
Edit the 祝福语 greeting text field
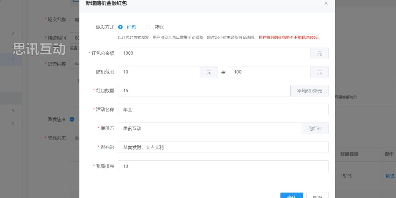[223, 147]
